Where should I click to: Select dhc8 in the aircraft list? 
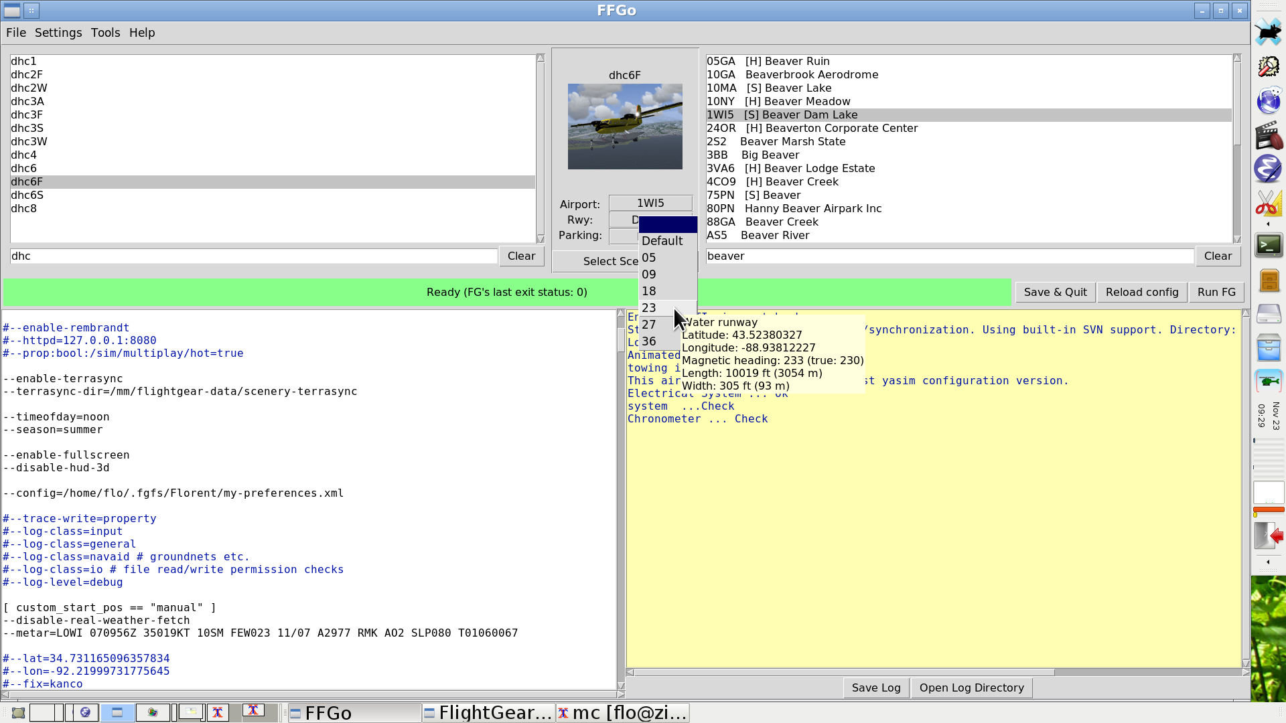[273, 208]
